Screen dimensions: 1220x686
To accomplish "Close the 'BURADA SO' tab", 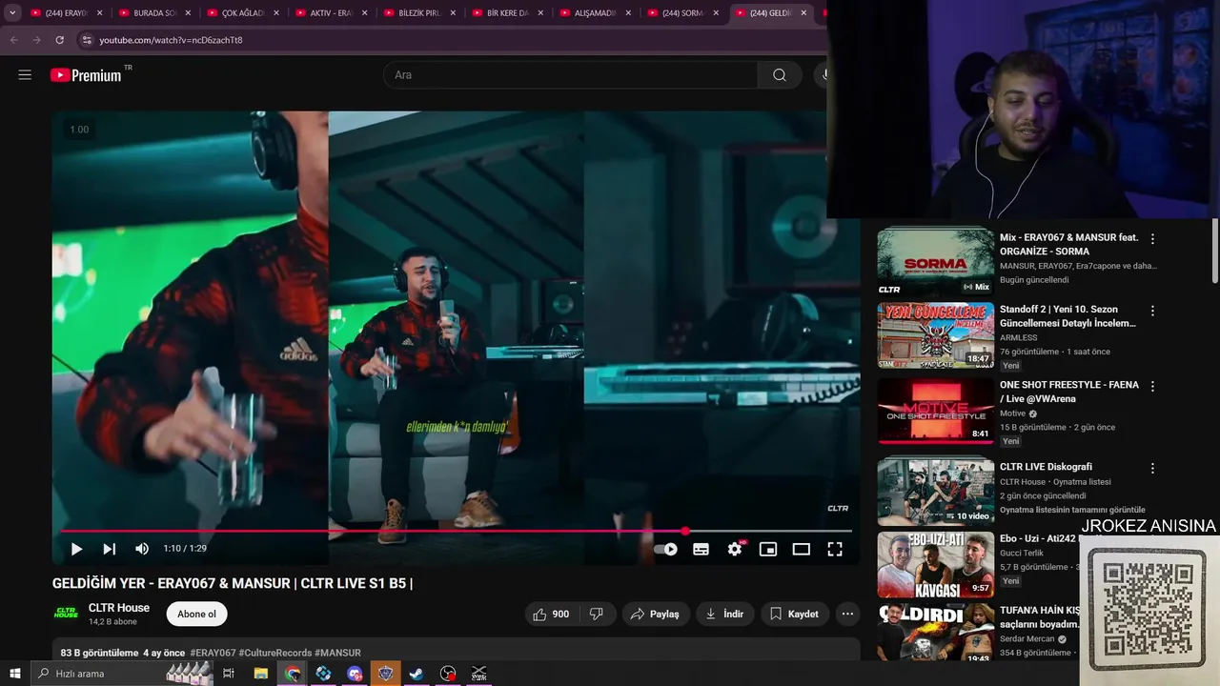I will [x=187, y=13].
